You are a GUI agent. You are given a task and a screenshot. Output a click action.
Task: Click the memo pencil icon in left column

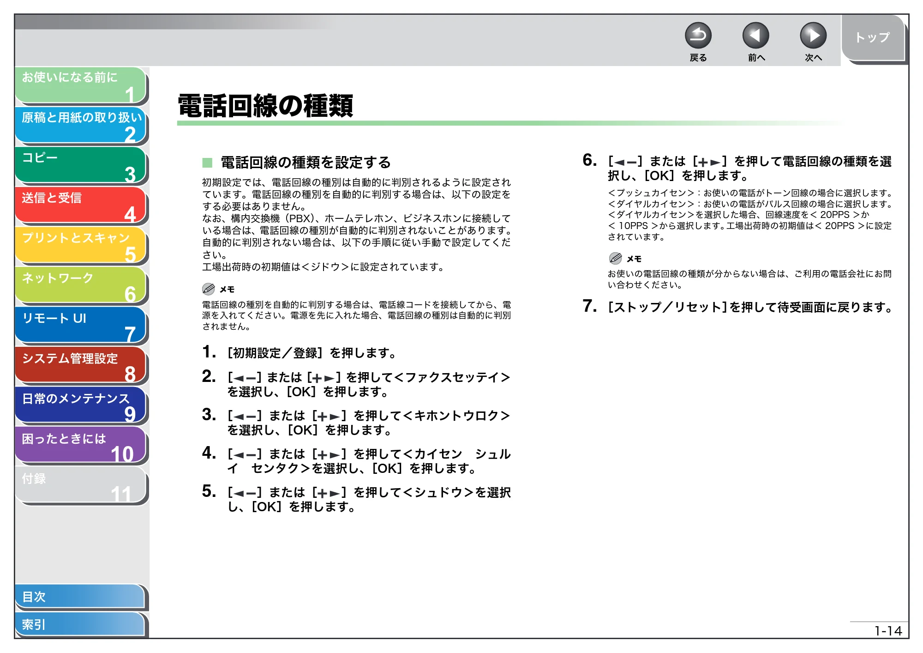(209, 289)
